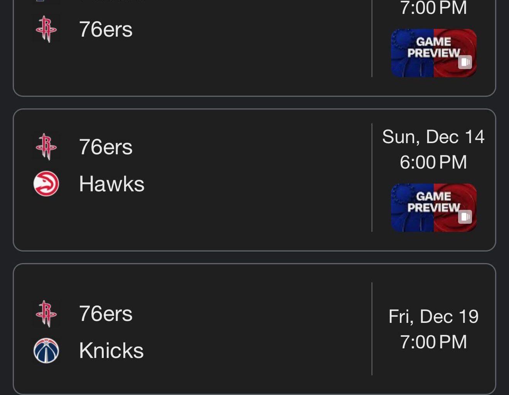Viewport: 509px width, 395px height.
Task: Click the team logo in the topmost partial card
Action: point(46,29)
